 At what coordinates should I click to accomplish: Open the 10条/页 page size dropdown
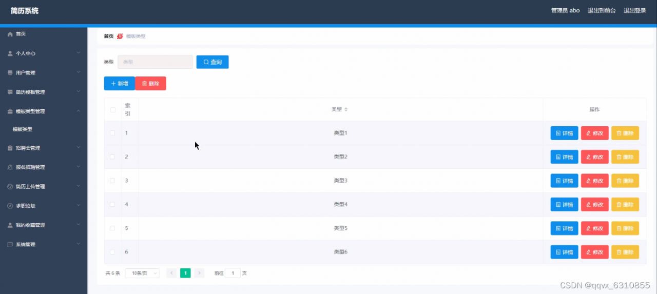tap(142, 273)
